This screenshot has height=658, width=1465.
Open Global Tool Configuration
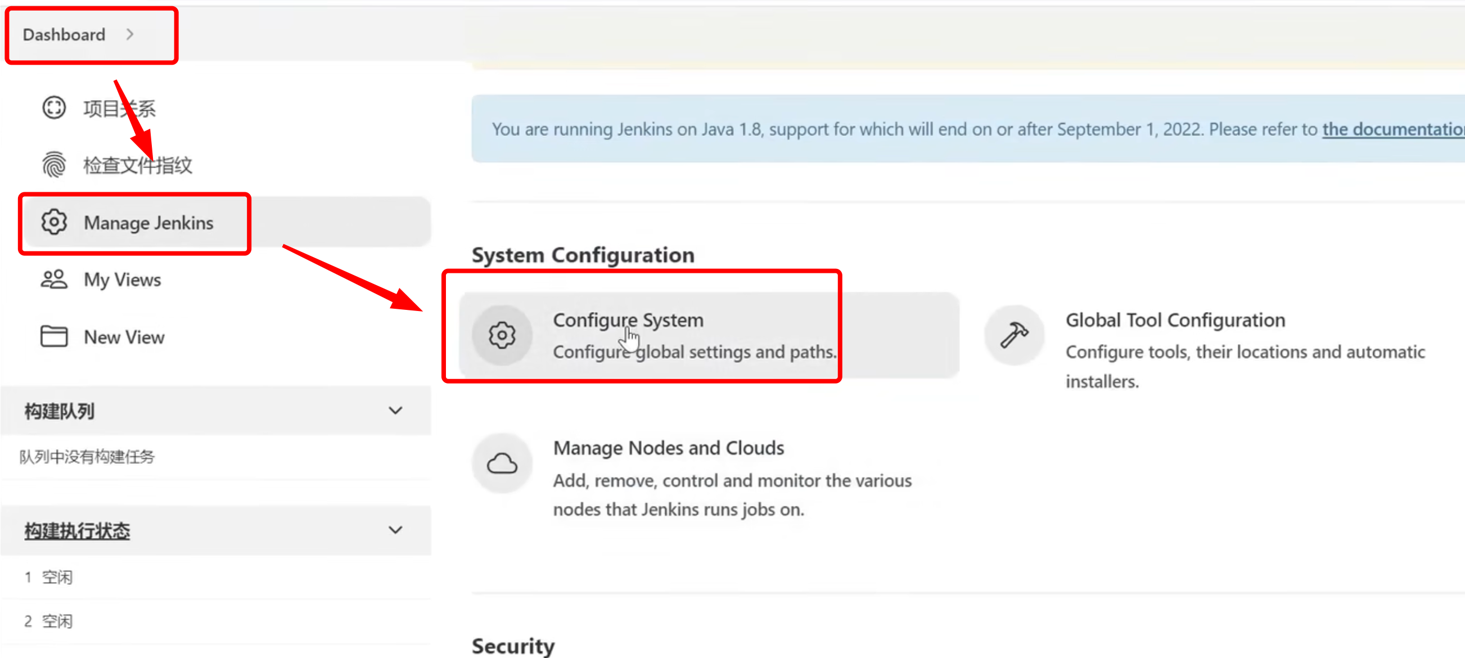[1175, 320]
